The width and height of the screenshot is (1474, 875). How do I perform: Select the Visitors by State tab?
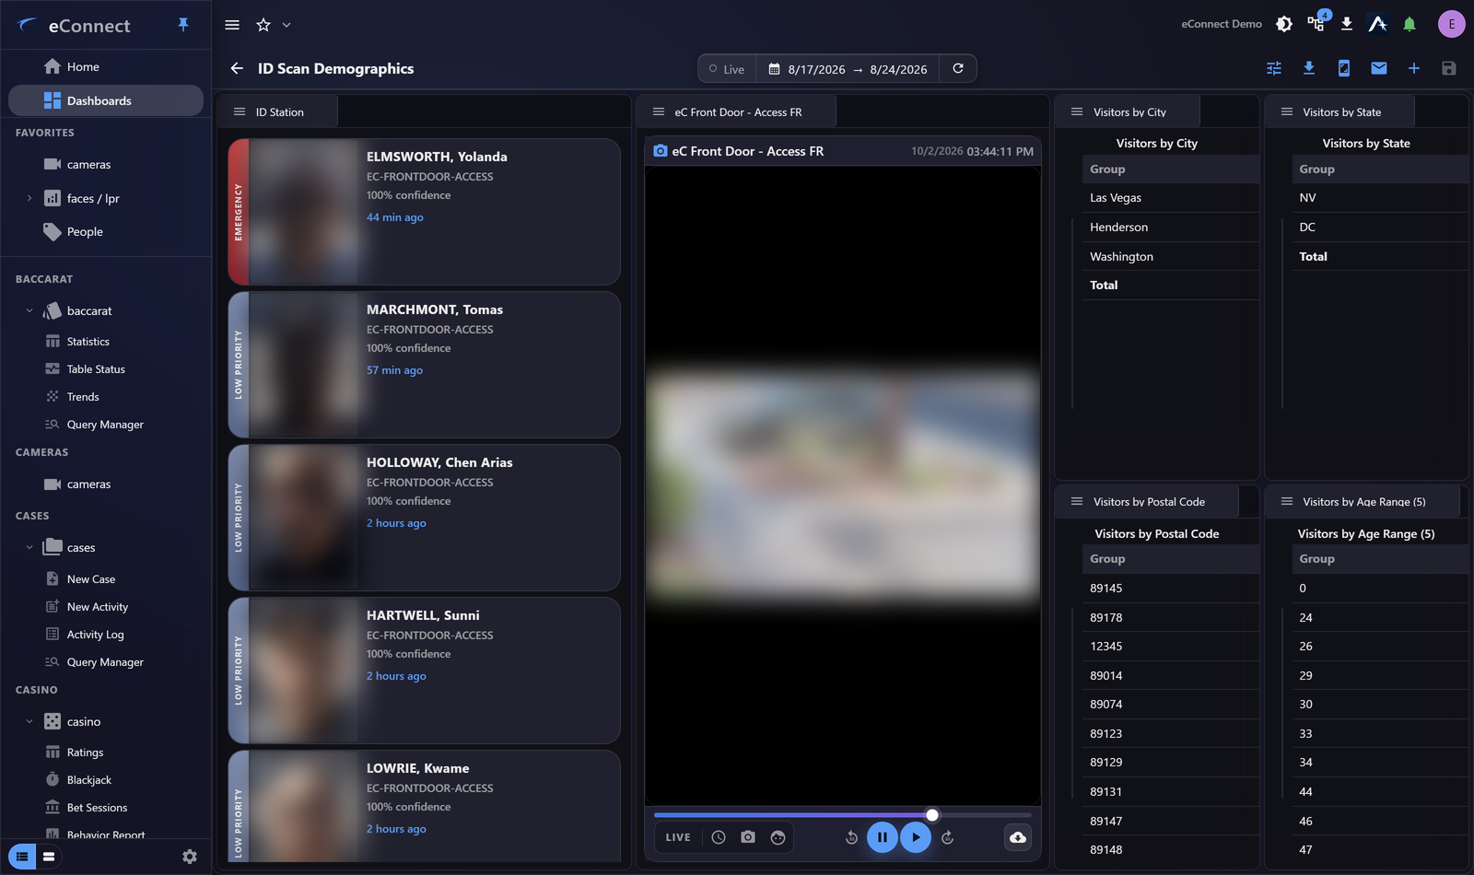click(1341, 111)
